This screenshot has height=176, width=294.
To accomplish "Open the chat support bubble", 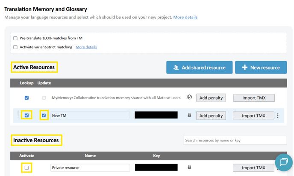I will pyautogui.click(x=283, y=162).
